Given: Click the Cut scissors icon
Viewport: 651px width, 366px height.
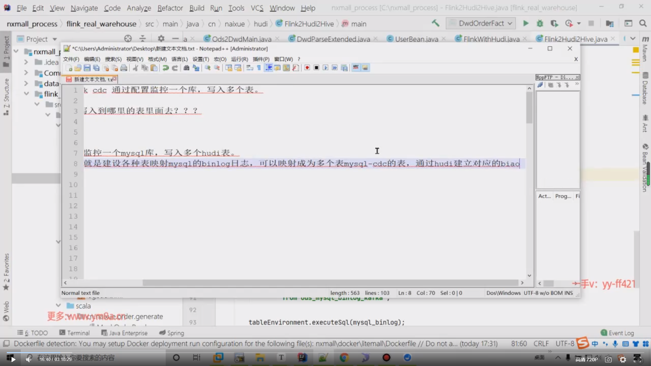Looking at the screenshot, I should point(135,68).
